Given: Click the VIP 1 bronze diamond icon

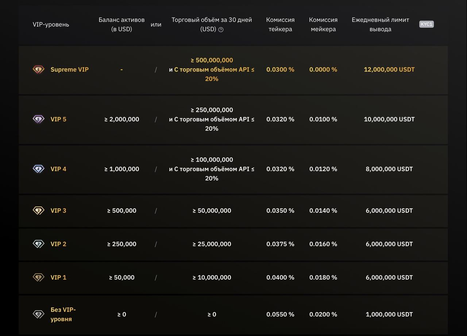Looking at the screenshot, I should 38,277.
